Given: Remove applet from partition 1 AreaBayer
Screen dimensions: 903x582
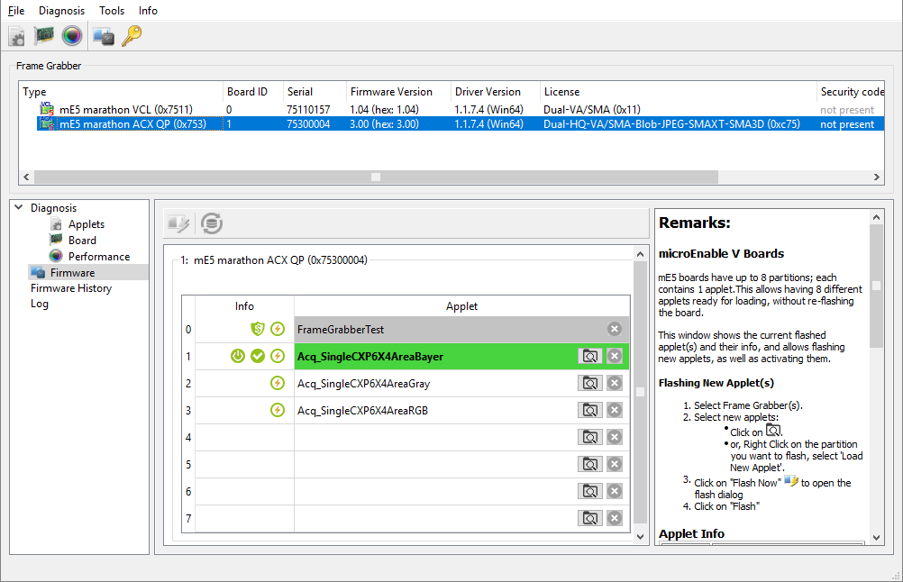Looking at the screenshot, I should [x=615, y=356].
